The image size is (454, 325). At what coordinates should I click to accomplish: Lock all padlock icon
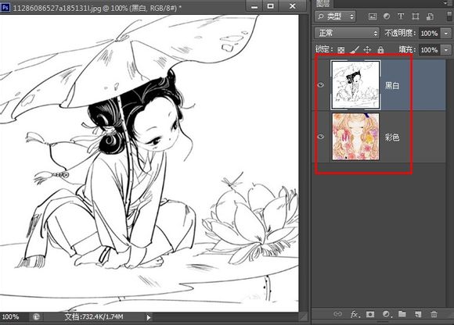point(380,50)
